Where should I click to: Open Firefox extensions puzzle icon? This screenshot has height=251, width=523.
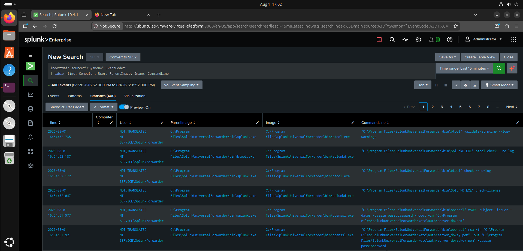pos(507,26)
